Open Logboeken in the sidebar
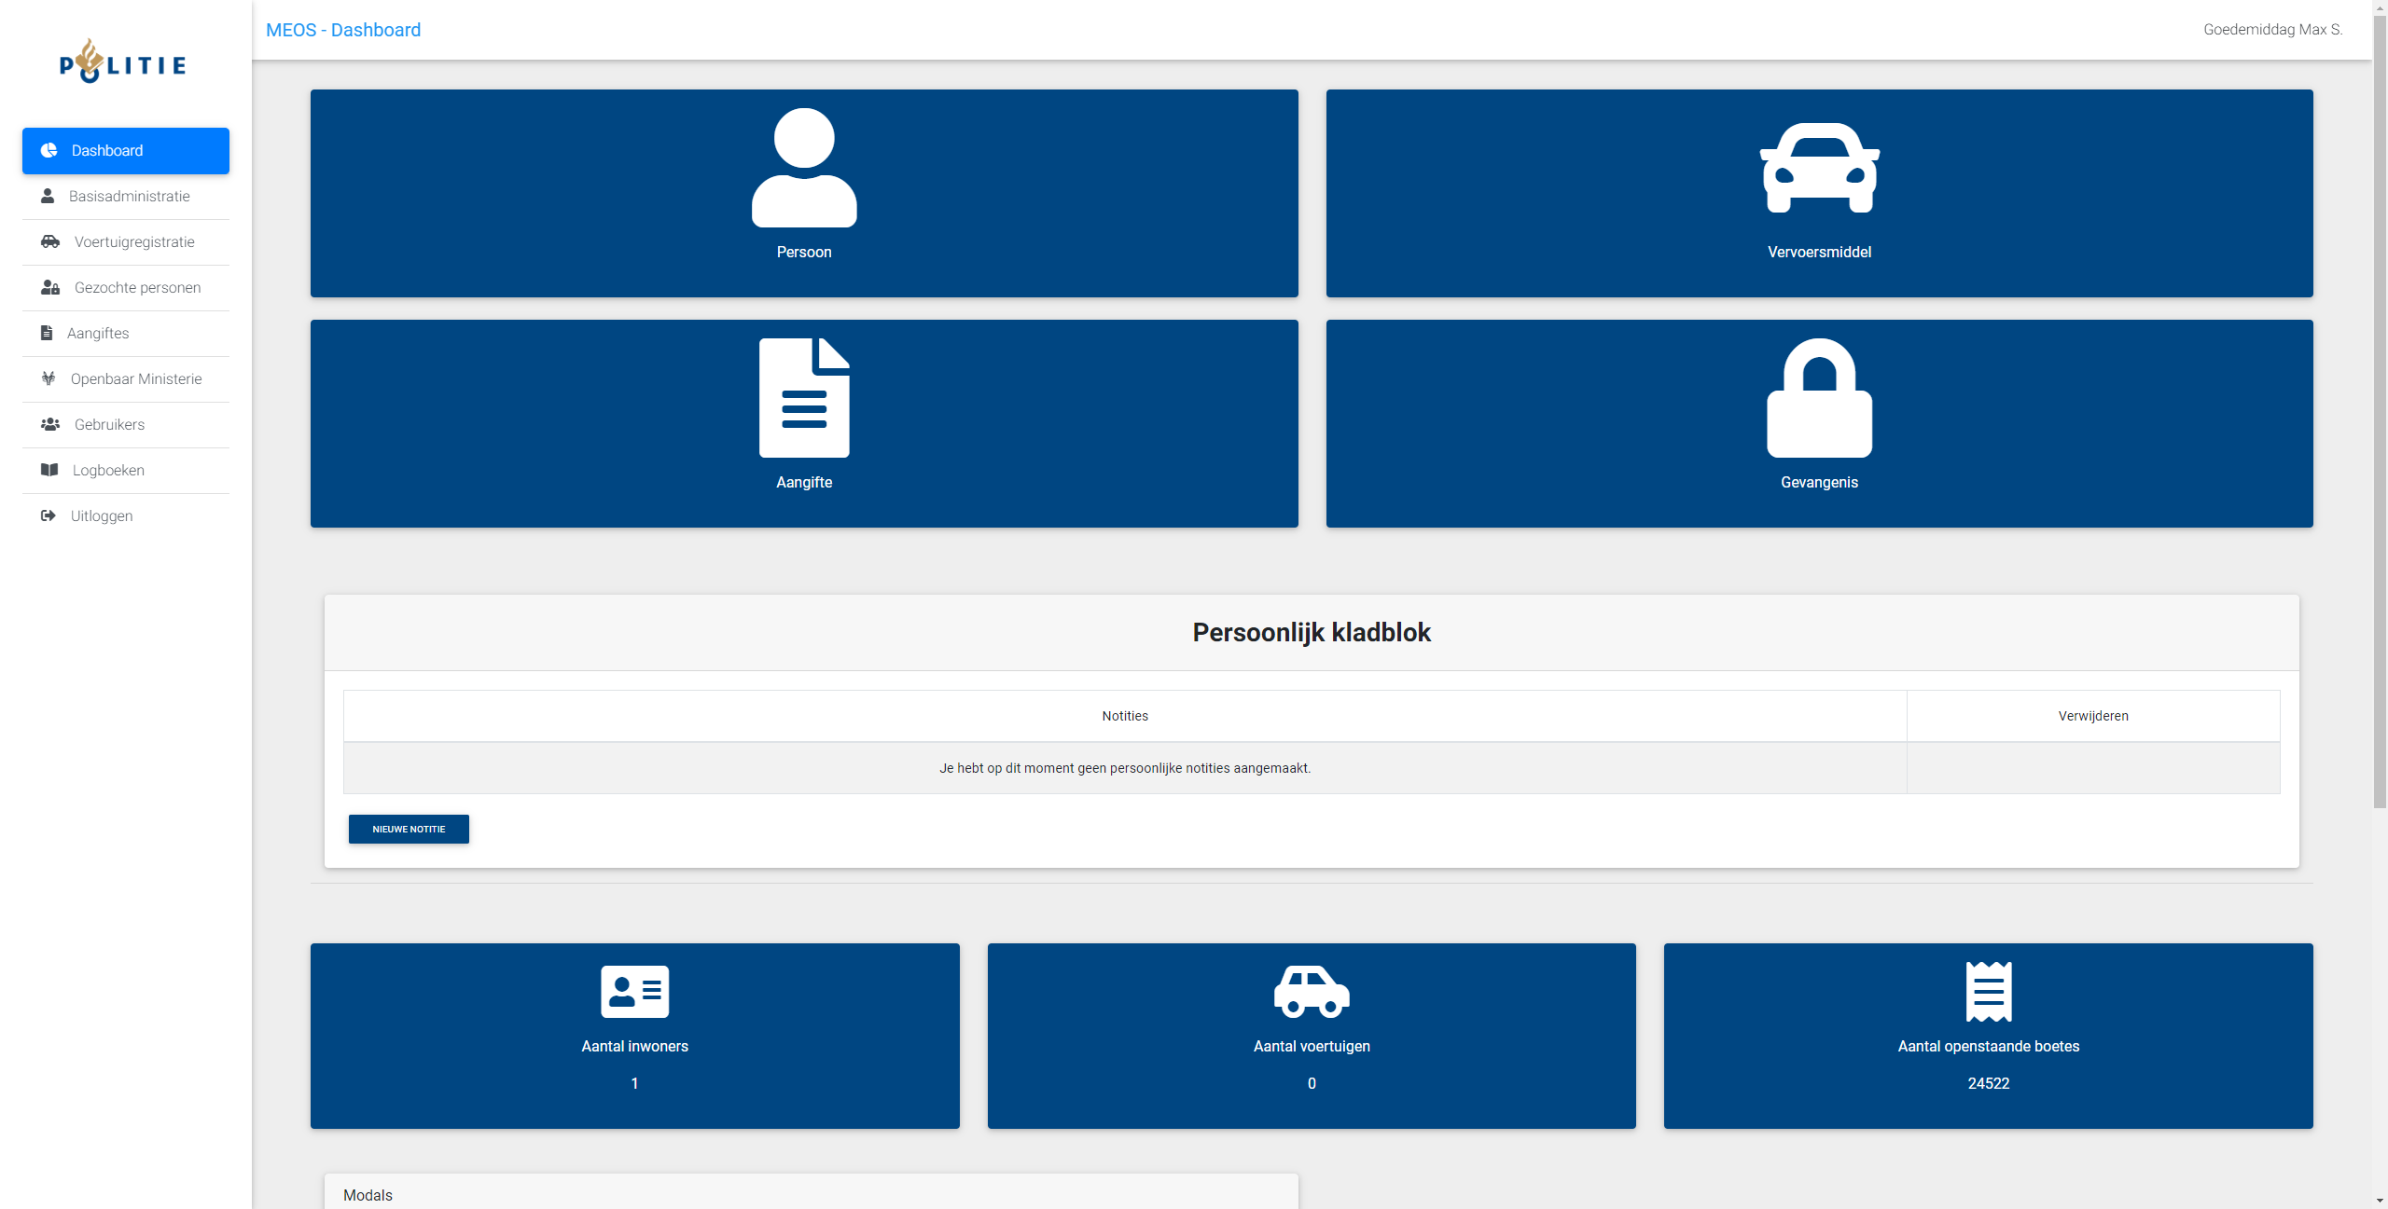 [x=108, y=471]
